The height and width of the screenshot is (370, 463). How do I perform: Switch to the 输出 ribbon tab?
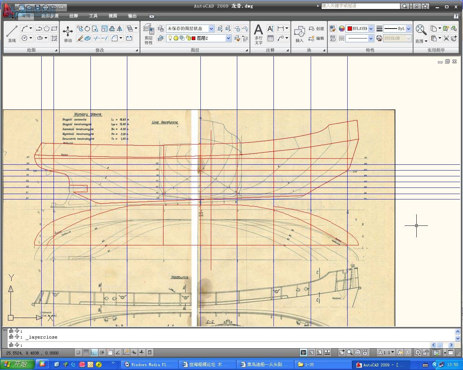point(132,16)
